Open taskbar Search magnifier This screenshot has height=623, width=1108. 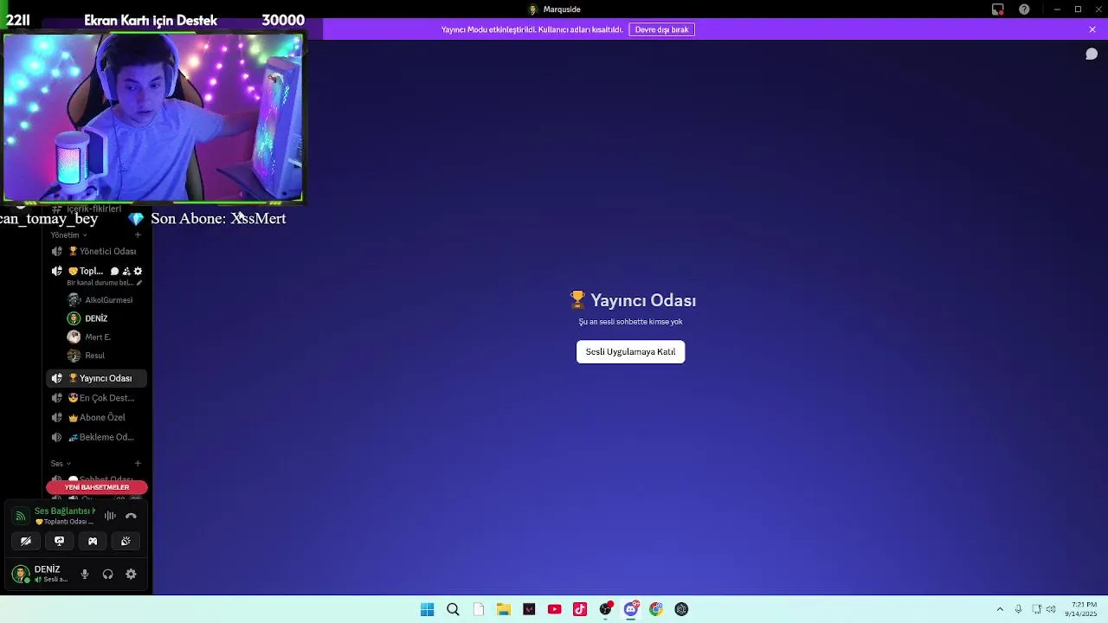453,609
